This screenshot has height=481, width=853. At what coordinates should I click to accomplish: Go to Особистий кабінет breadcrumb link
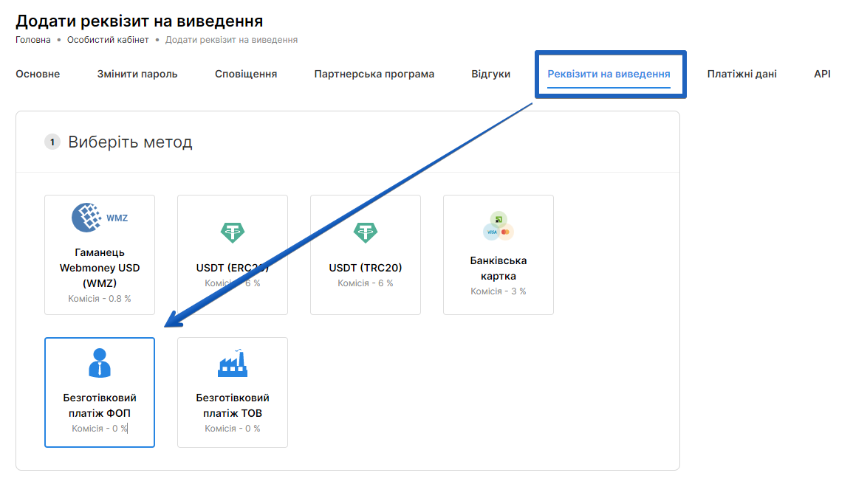(108, 40)
